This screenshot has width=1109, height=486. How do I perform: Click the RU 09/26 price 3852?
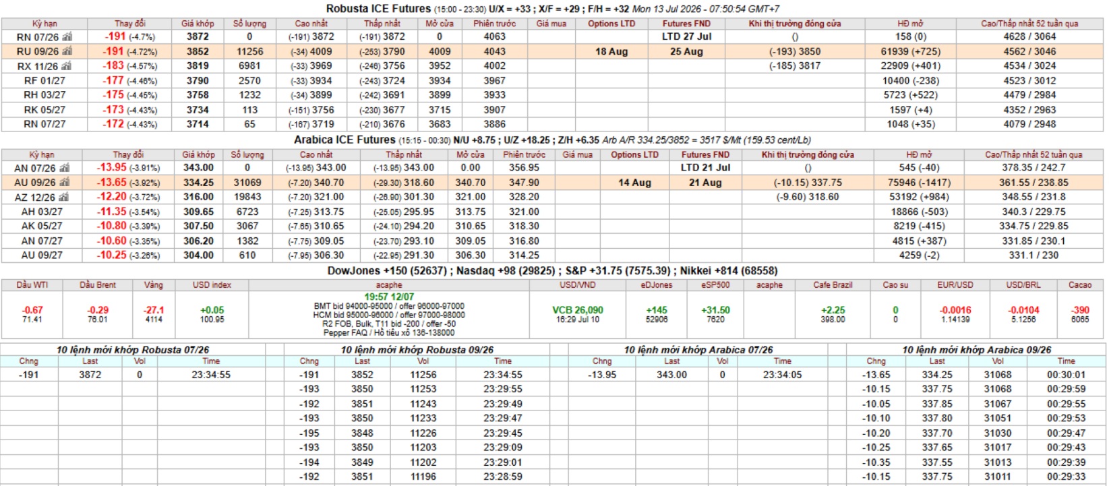pyautogui.click(x=198, y=51)
